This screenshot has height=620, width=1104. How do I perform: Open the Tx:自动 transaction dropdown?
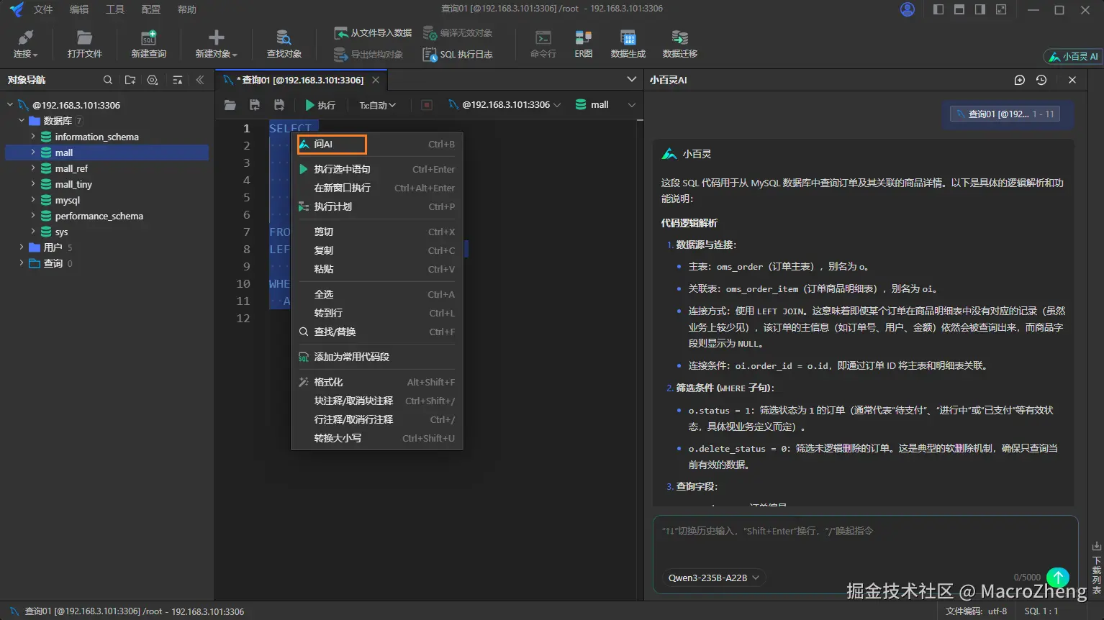coord(378,105)
